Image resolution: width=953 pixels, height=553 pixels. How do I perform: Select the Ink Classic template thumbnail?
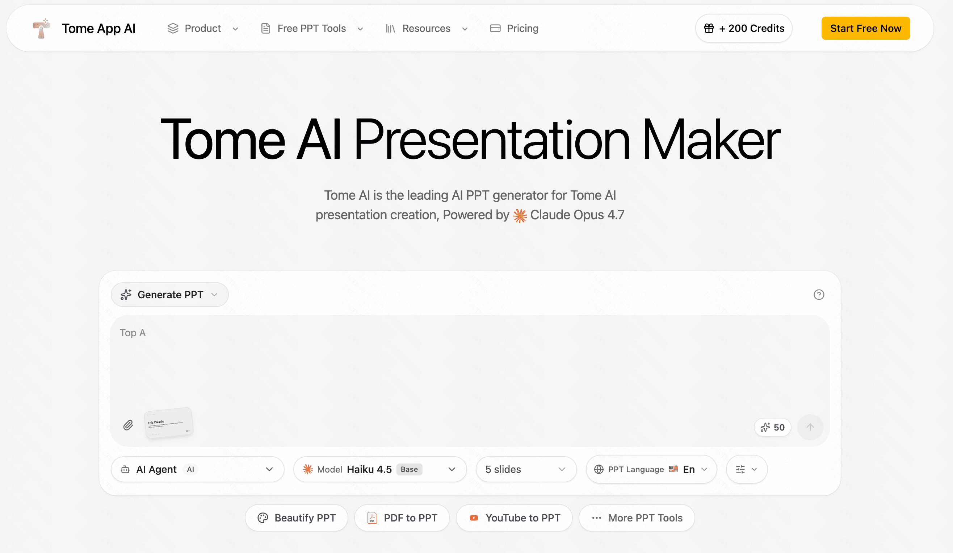point(169,423)
